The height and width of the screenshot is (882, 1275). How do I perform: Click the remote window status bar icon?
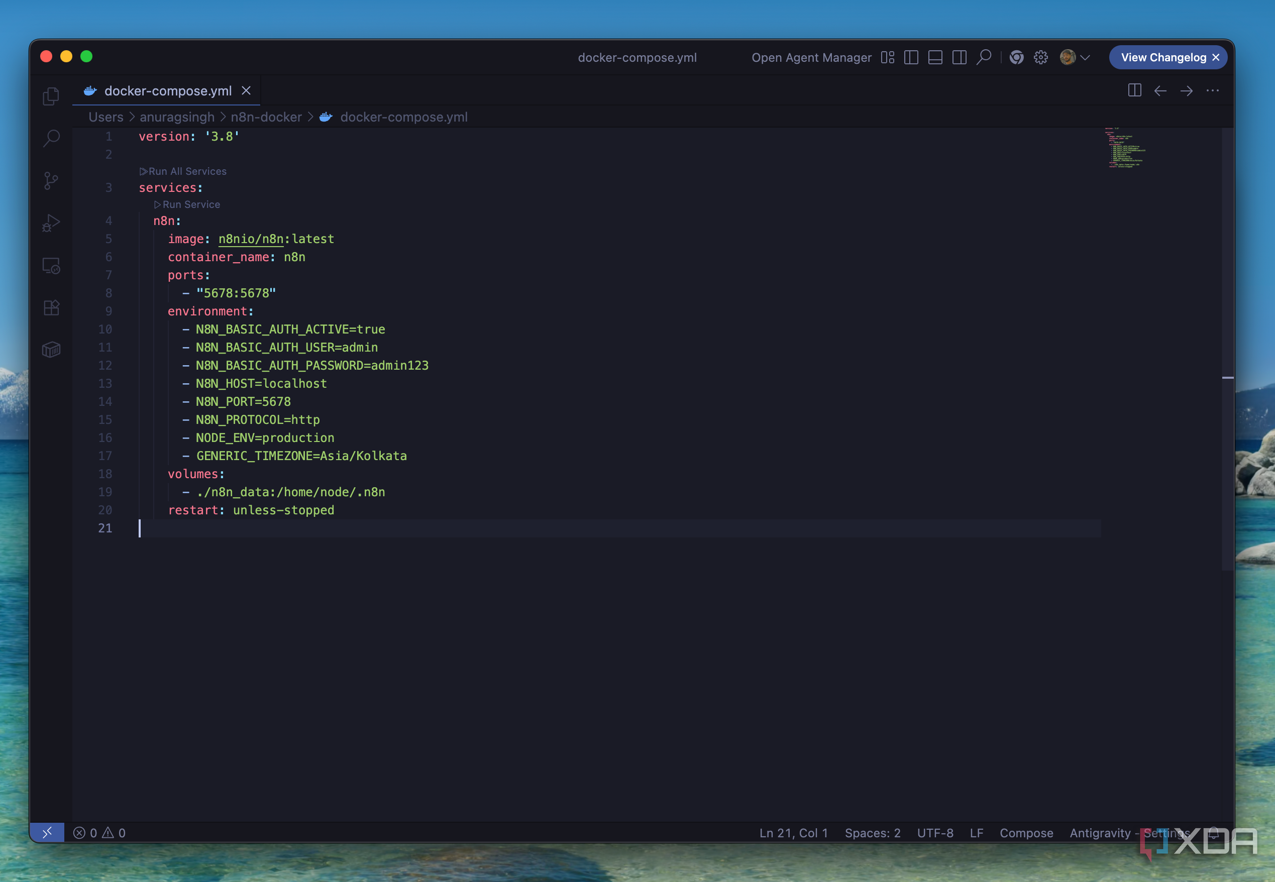tap(47, 832)
